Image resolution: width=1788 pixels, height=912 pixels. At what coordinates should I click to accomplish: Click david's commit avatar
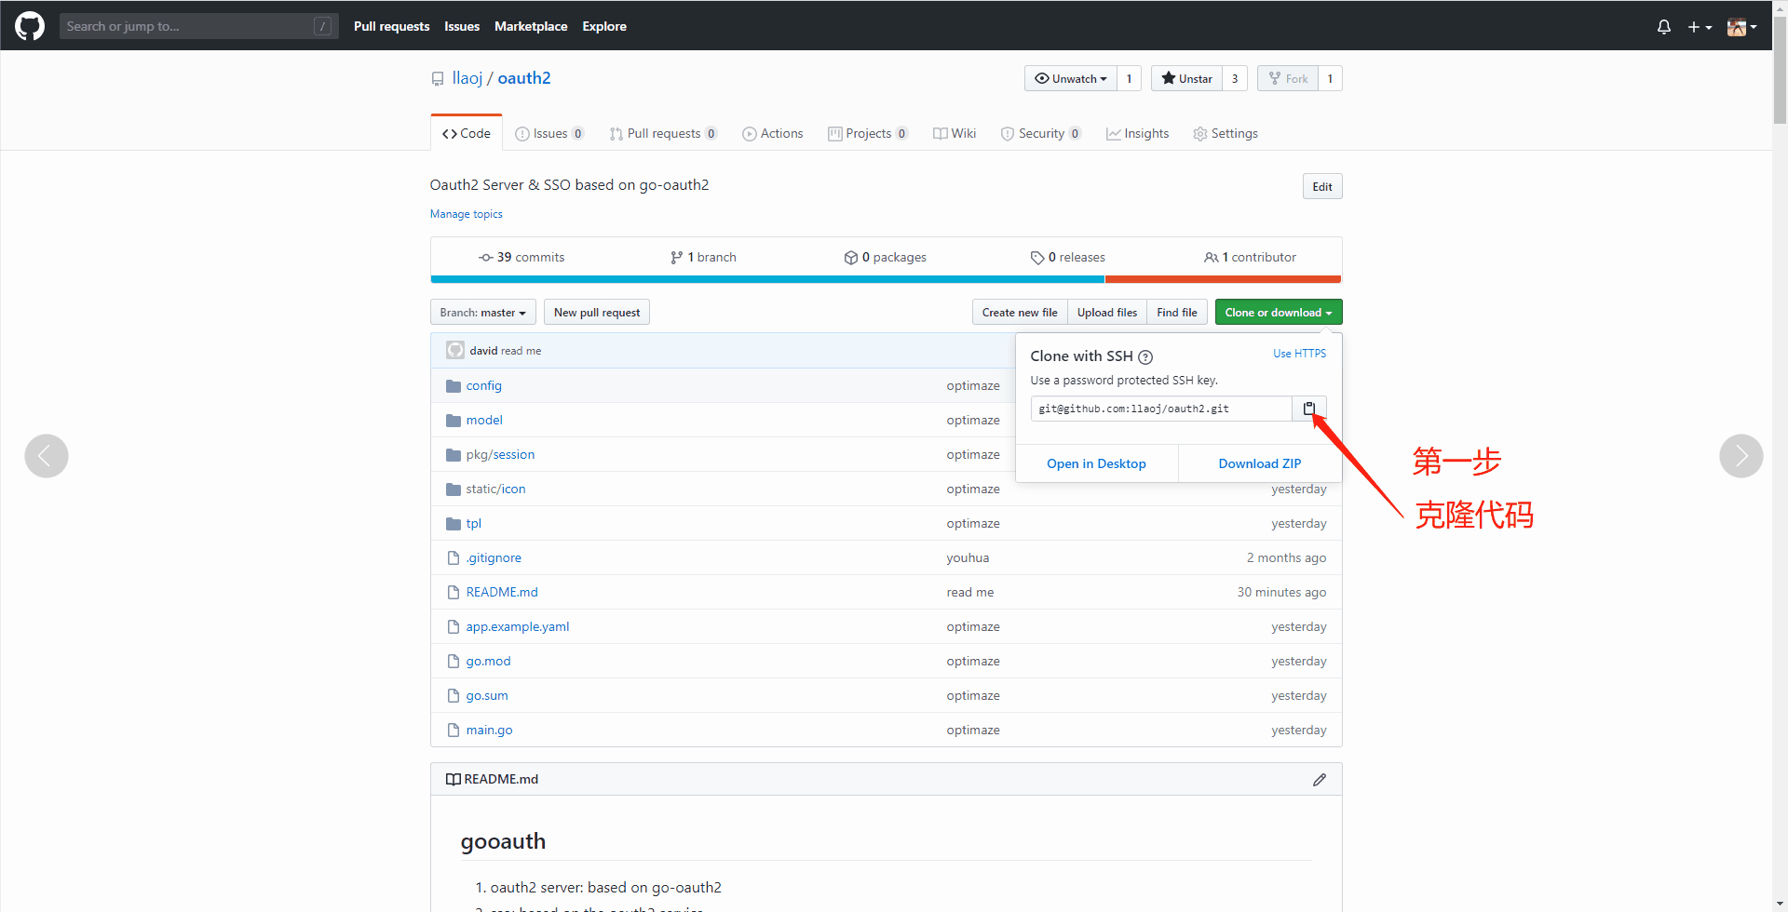(455, 351)
